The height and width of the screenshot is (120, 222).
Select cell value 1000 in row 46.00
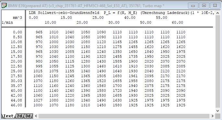click(38, 105)
